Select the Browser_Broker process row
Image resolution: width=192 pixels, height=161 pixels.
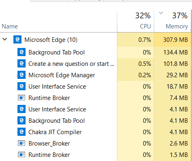(95, 144)
